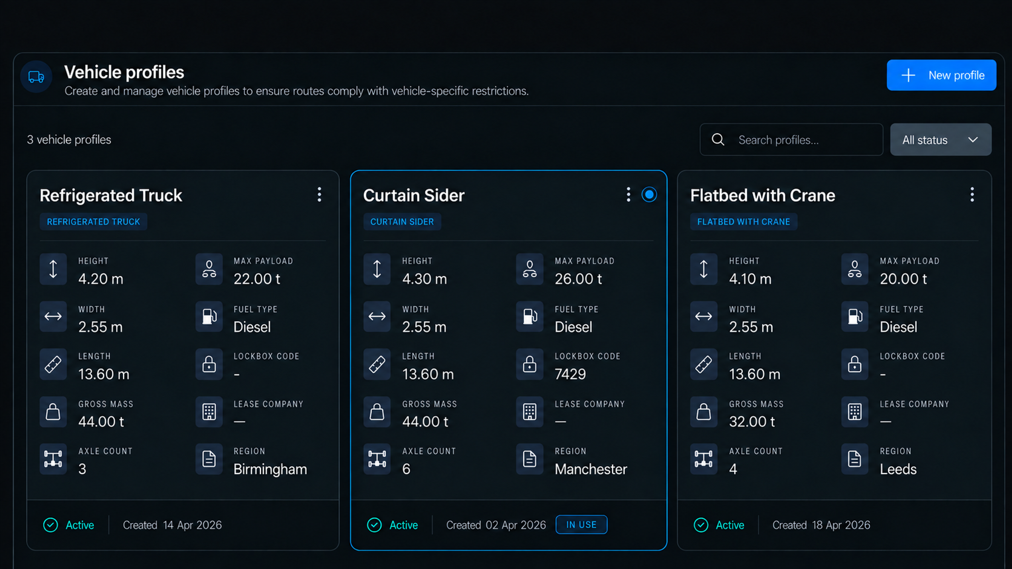
Task: Click Flatbed with Crane axle count icon
Action: 704,459
